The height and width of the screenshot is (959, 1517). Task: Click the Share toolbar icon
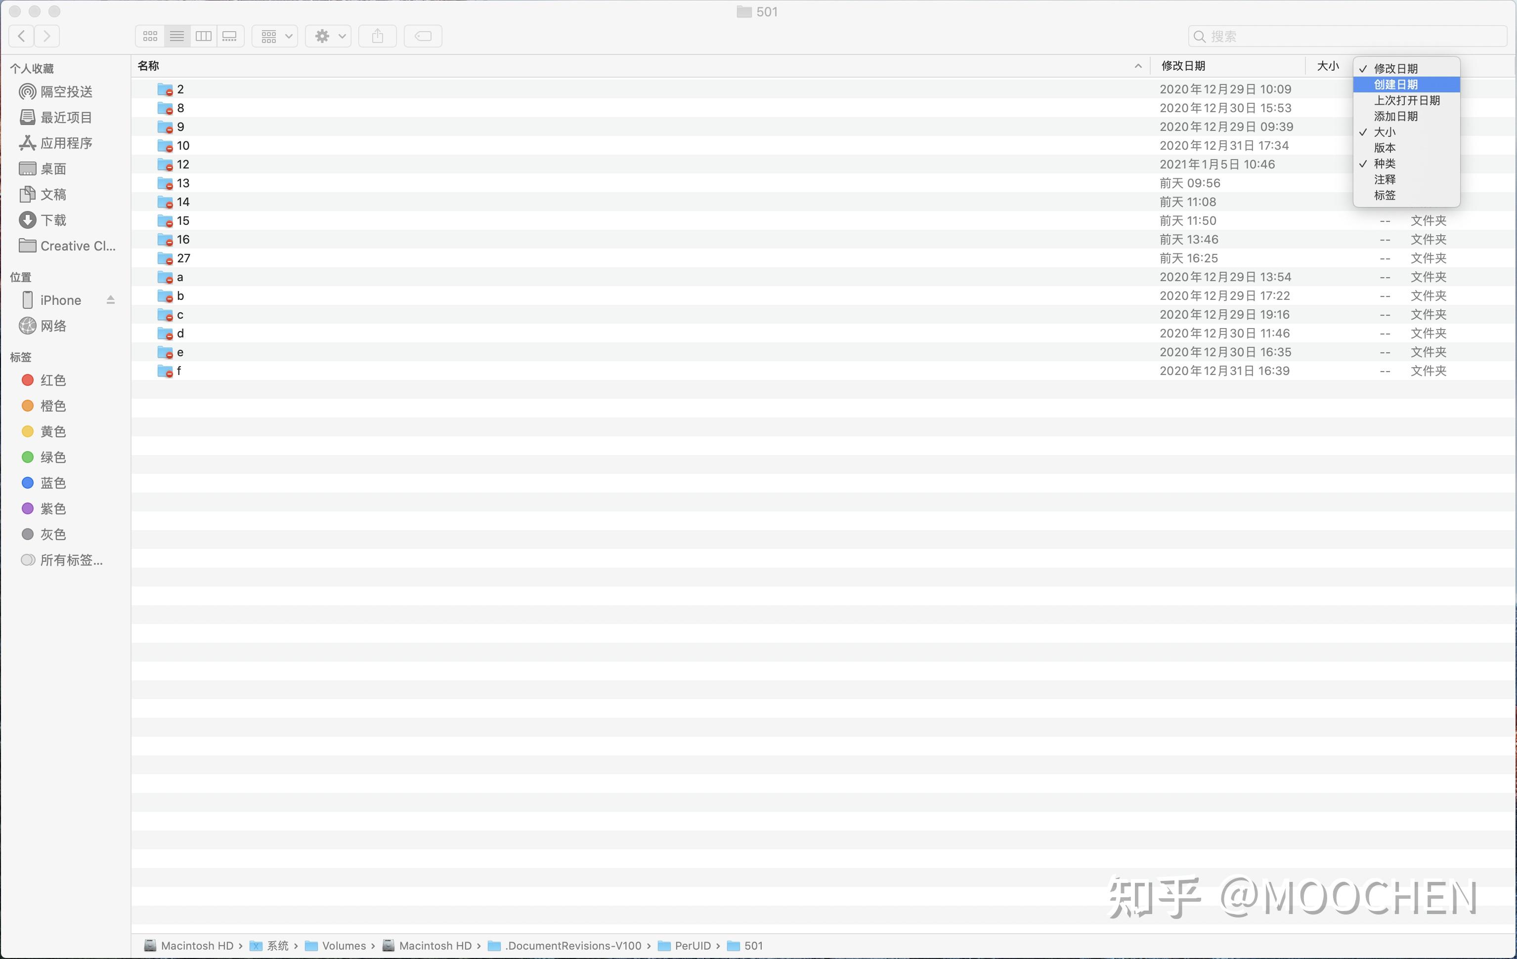click(x=377, y=37)
